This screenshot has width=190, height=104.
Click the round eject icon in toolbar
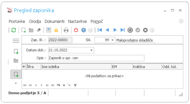coord(130,30)
